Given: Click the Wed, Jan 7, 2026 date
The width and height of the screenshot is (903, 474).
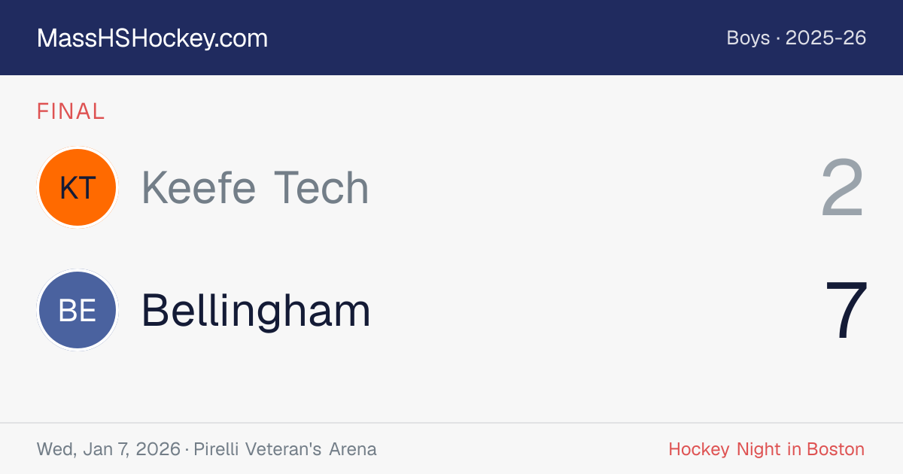Looking at the screenshot, I should point(108,449).
